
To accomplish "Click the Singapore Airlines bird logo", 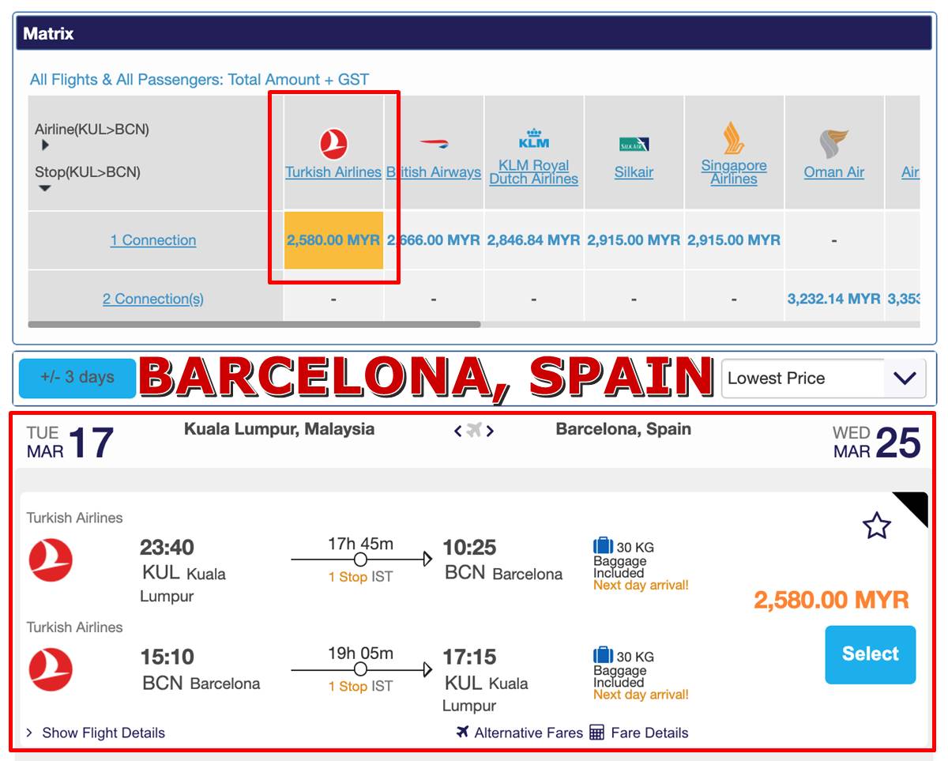I will pos(734,138).
